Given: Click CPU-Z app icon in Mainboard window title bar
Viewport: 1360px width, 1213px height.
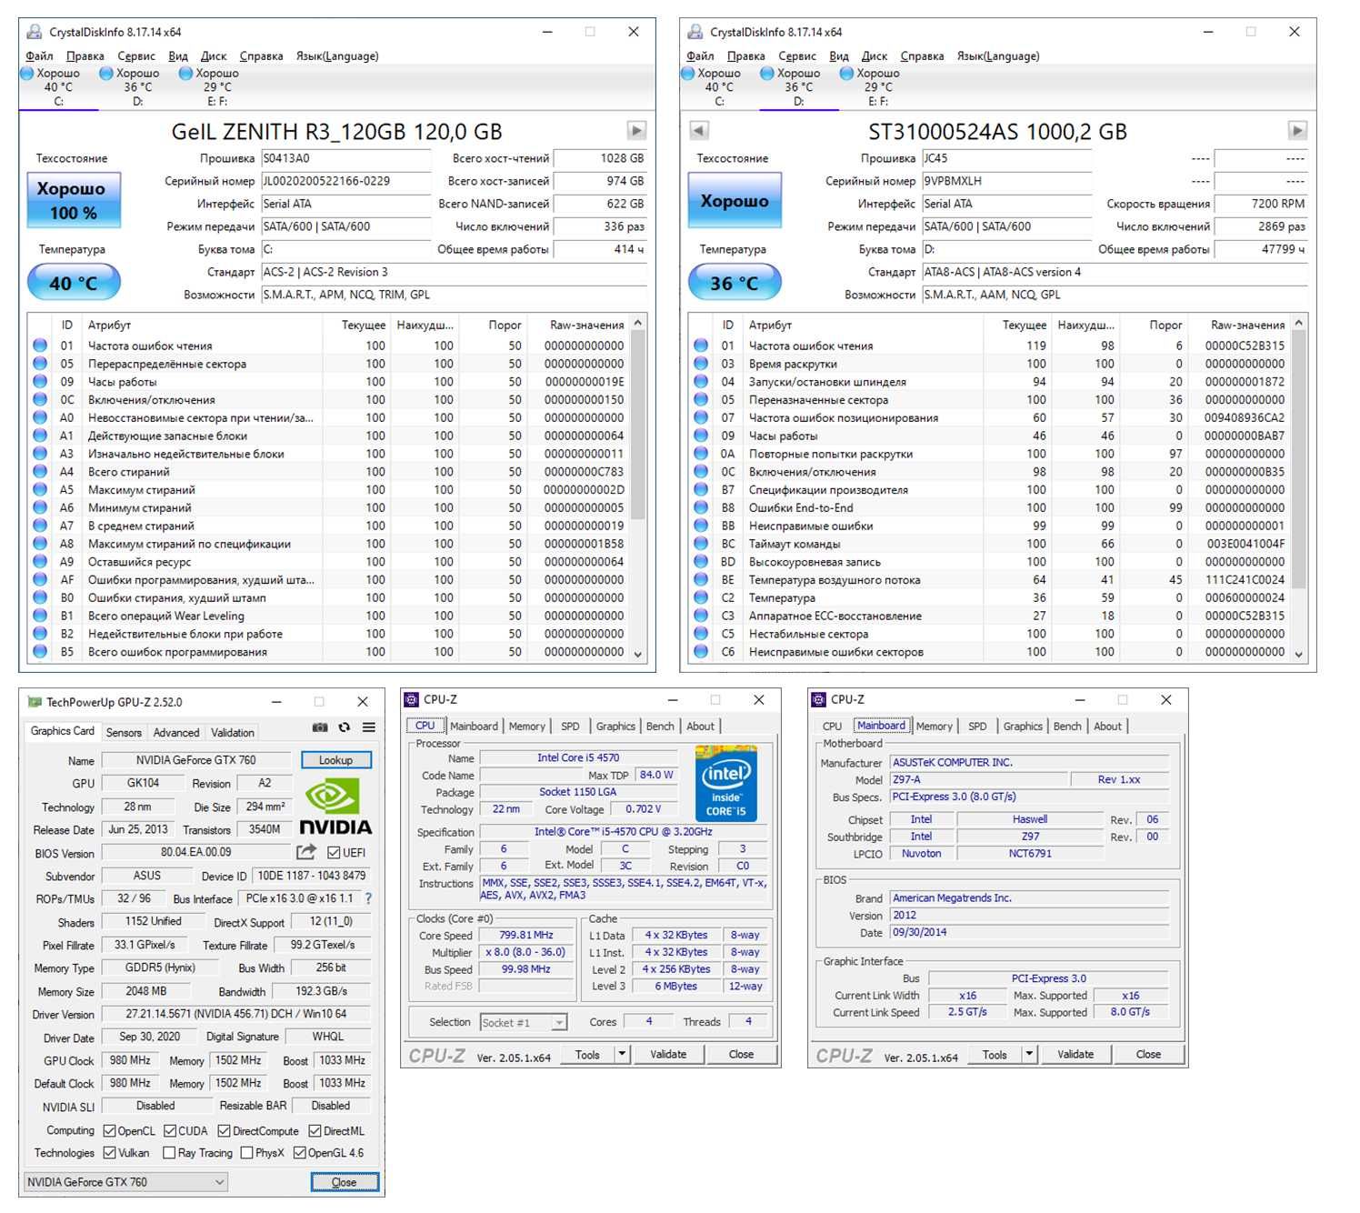Looking at the screenshot, I should [x=818, y=699].
